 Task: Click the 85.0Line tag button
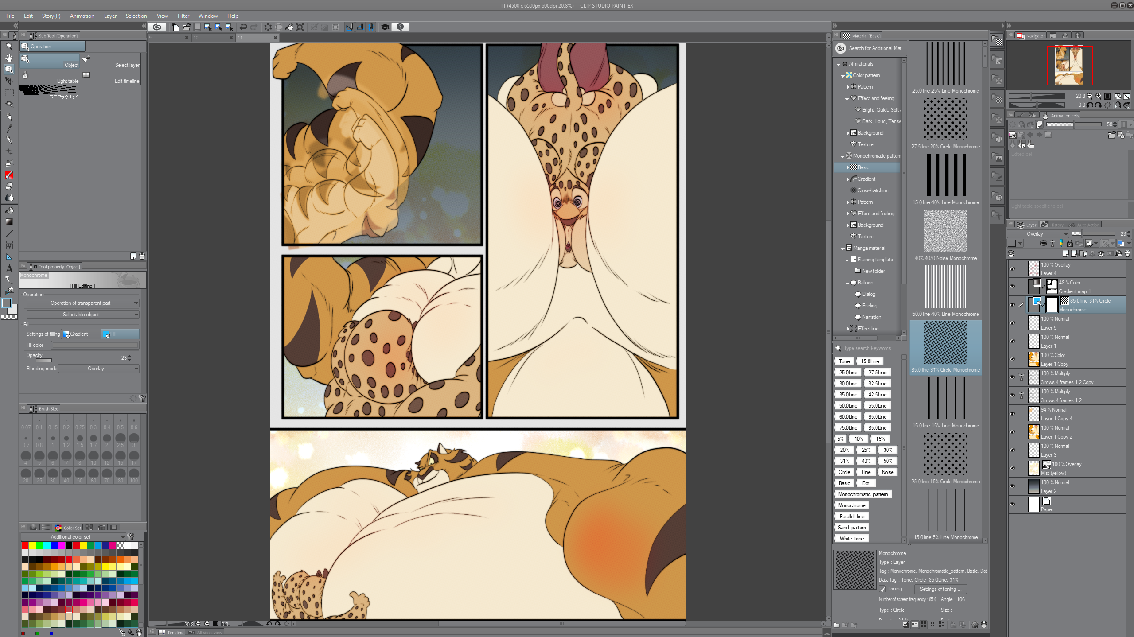pyautogui.click(x=877, y=427)
